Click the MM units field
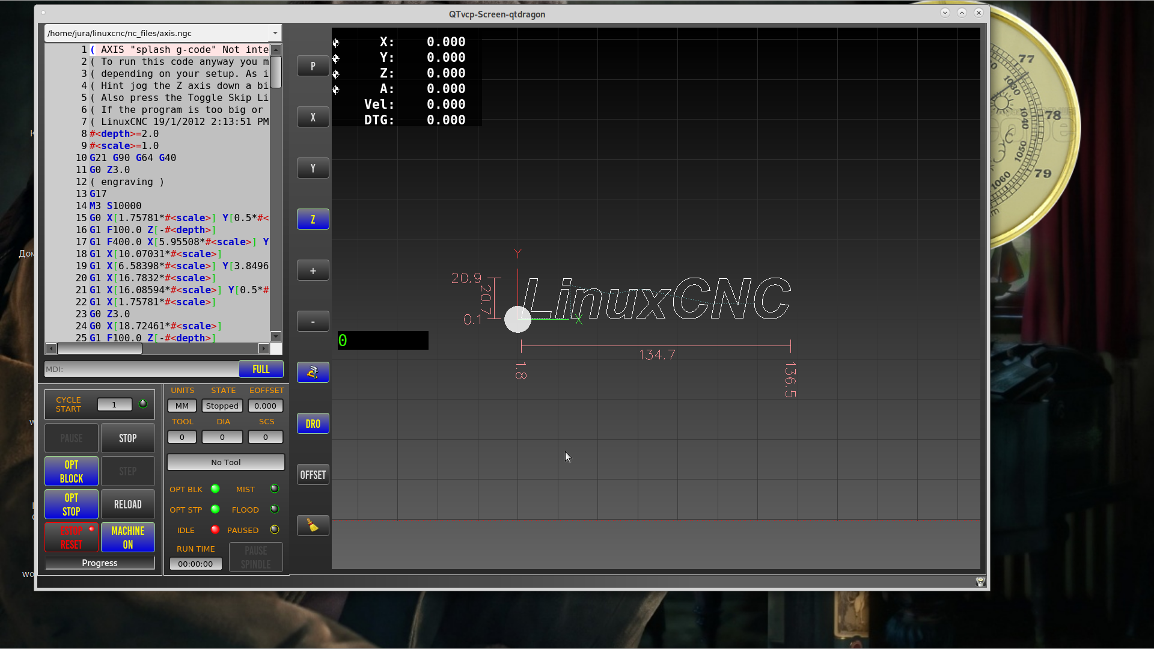Image resolution: width=1154 pixels, height=649 pixels. pos(182,406)
